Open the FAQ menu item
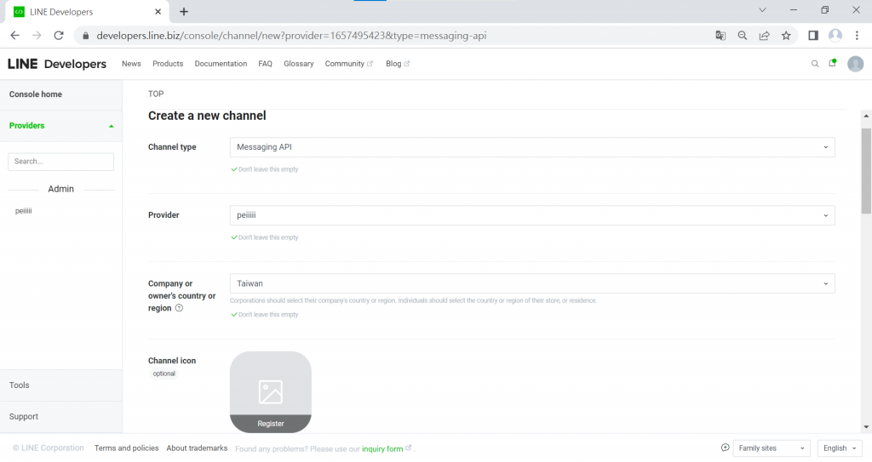The height and width of the screenshot is (462, 872). pos(266,64)
